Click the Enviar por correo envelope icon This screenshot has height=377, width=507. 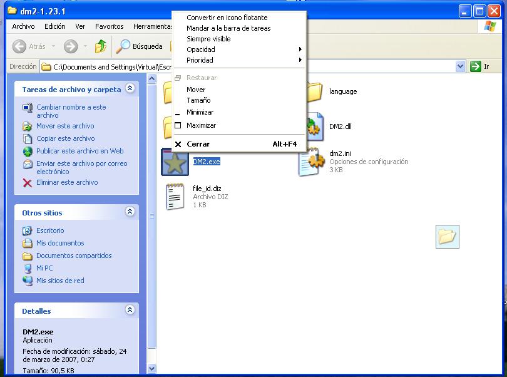point(28,163)
